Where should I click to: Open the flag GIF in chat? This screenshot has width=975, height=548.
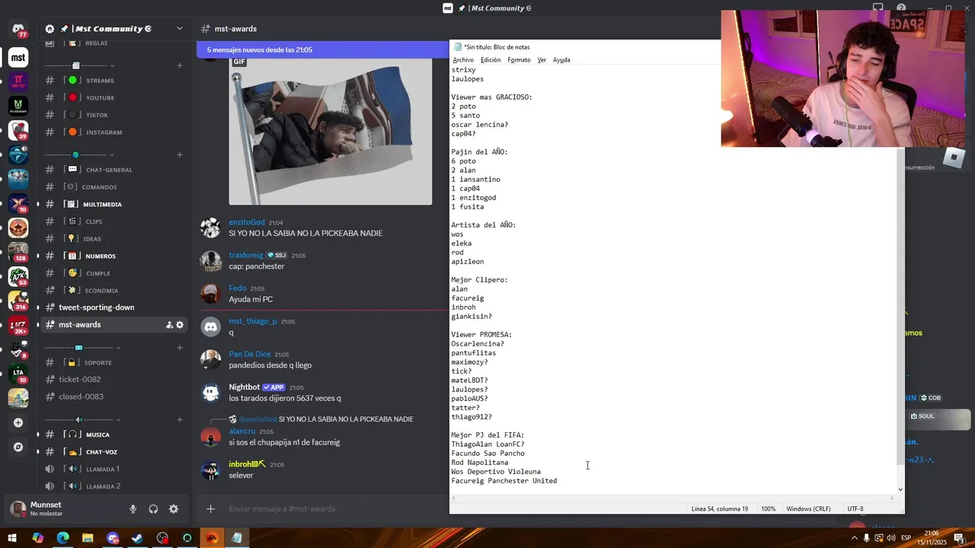click(x=331, y=130)
